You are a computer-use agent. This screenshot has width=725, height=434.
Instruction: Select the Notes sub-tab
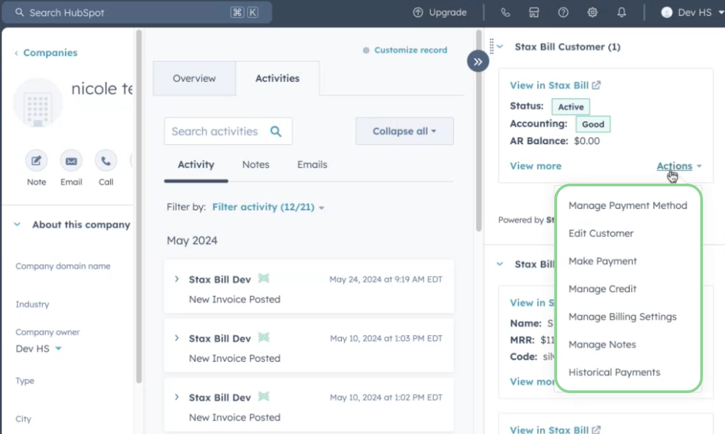tap(256, 165)
